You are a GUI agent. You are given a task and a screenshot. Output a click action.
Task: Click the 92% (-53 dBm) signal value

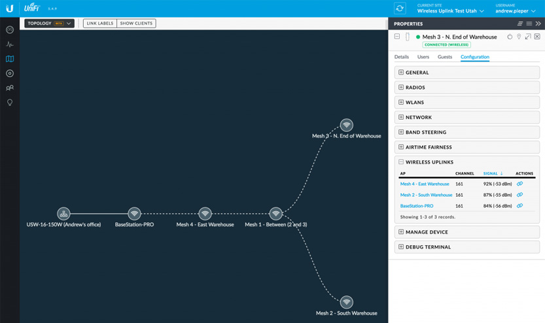coord(497,184)
